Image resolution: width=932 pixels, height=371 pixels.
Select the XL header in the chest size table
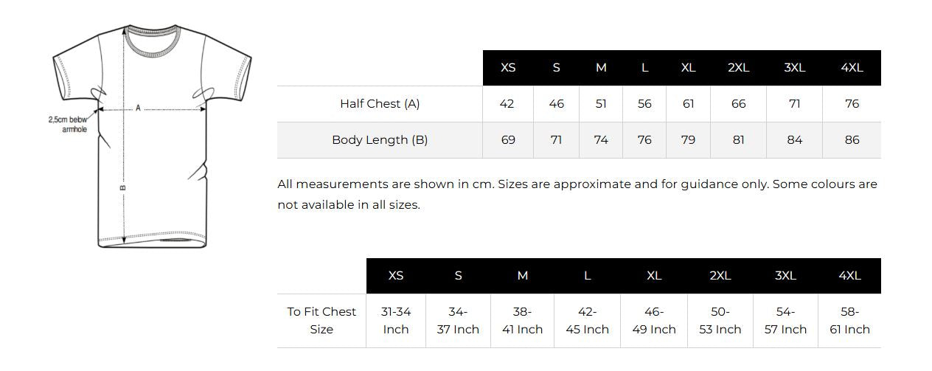point(654,276)
